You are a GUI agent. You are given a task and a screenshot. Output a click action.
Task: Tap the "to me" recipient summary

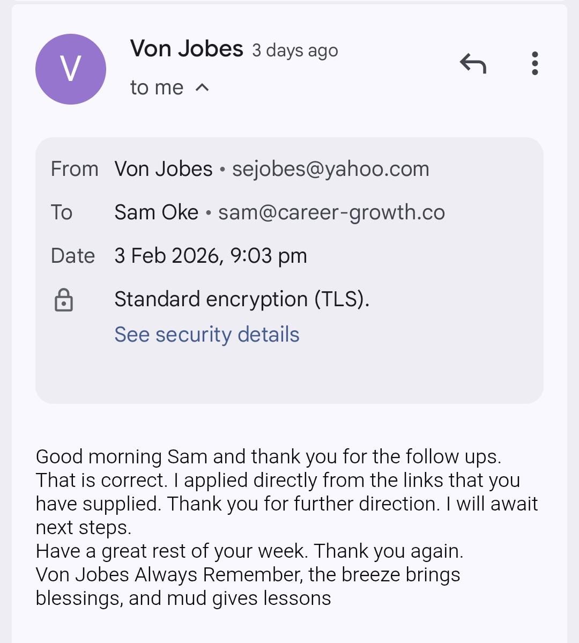(x=157, y=87)
